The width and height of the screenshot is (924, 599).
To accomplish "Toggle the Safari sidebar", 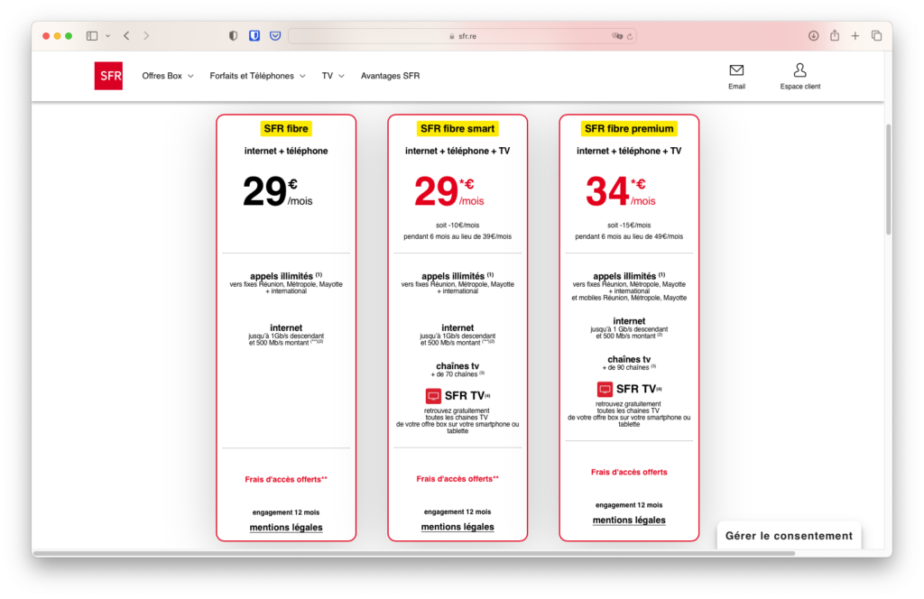I will click(92, 36).
